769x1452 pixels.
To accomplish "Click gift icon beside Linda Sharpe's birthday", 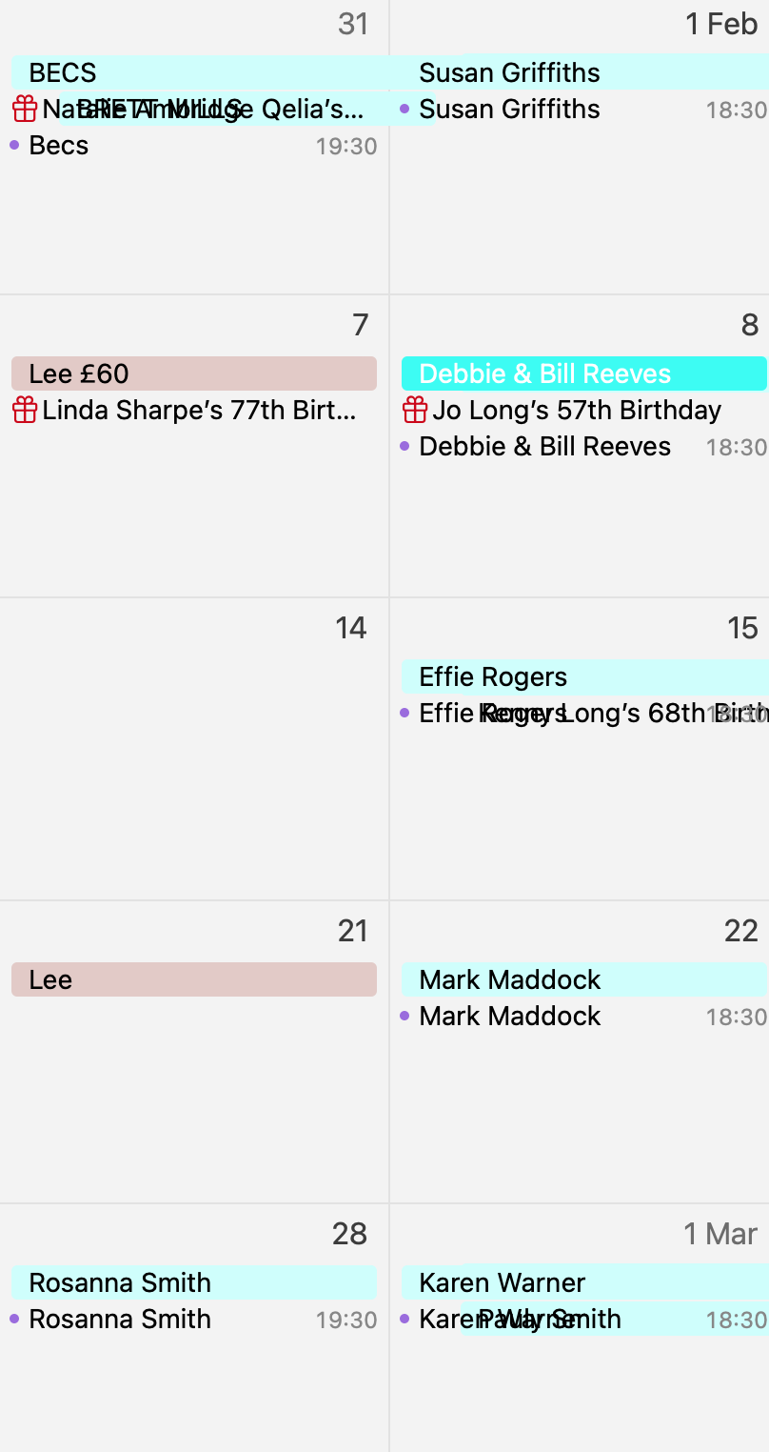I will [x=25, y=411].
